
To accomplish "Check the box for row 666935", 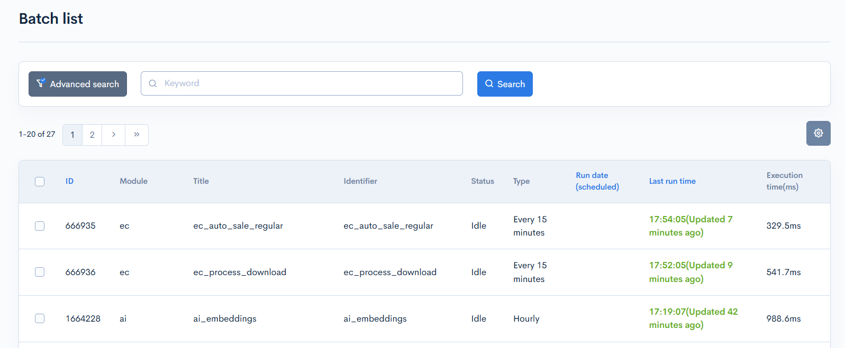I will [40, 226].
